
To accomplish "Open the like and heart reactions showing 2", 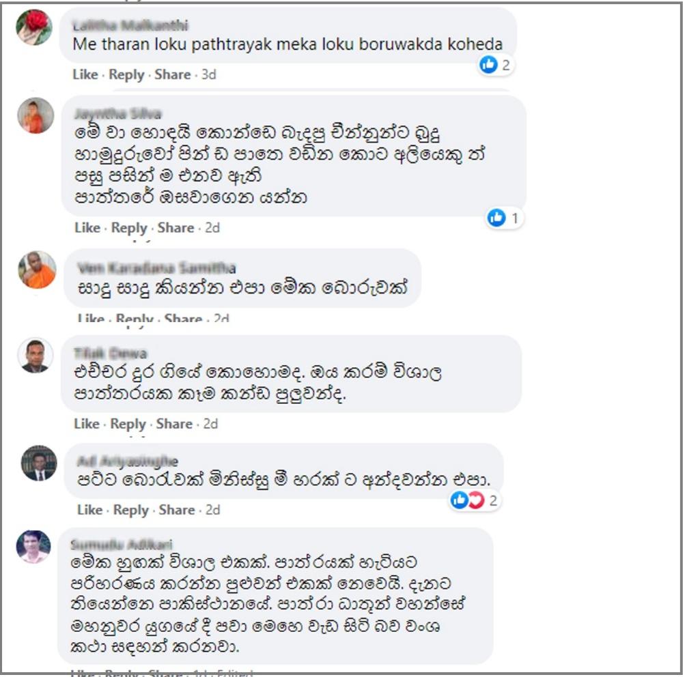I will [475, 500].
